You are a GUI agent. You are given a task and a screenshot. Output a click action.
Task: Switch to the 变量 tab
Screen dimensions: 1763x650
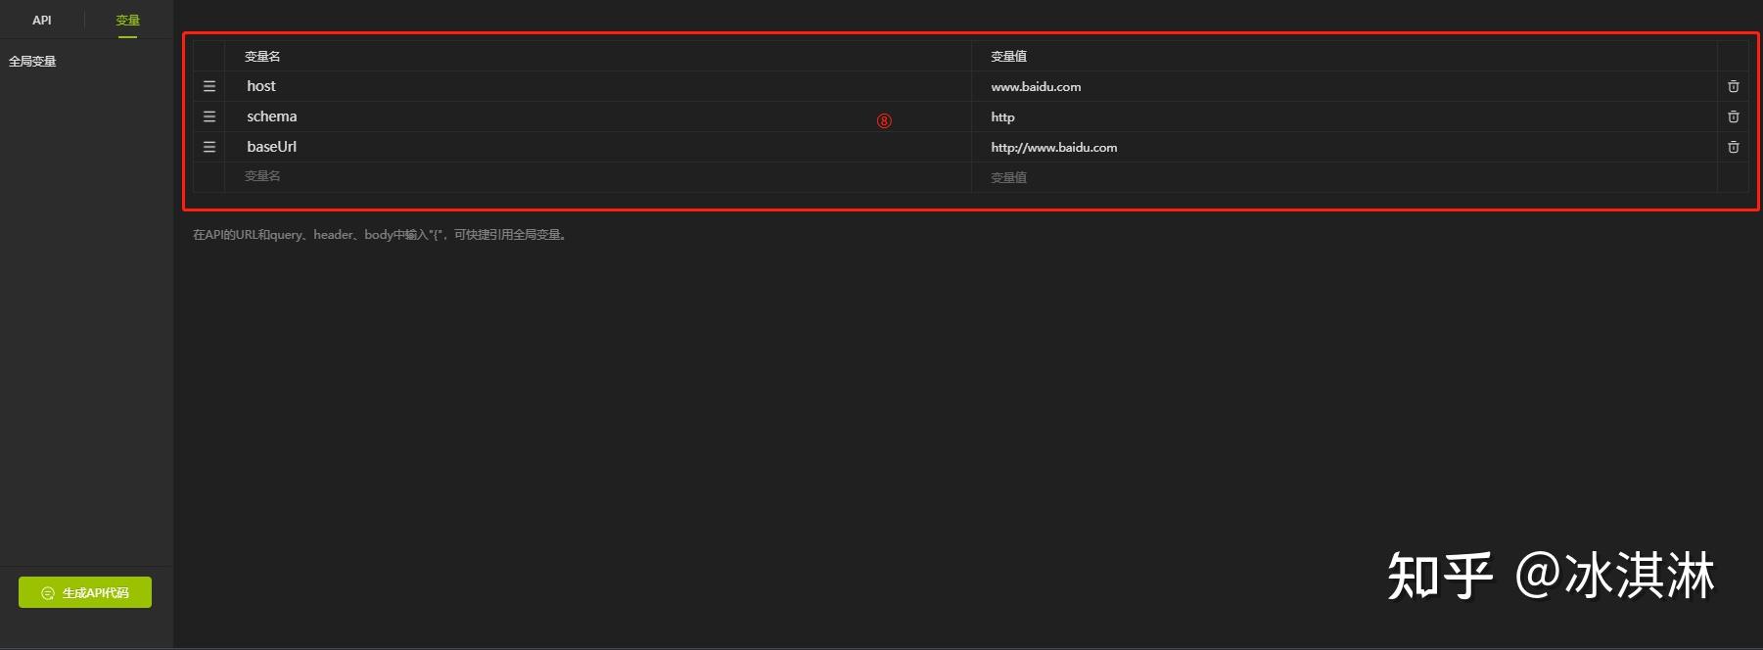127,20
